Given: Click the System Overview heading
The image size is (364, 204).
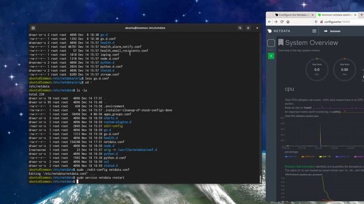Looking at the screenshot, I should coord(312,42).
